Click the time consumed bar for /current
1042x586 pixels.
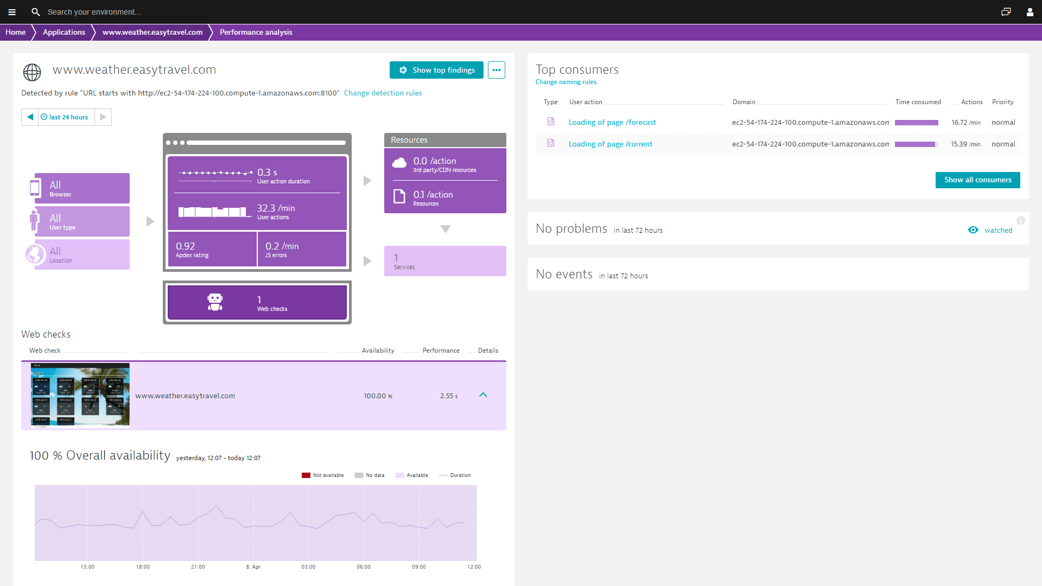pos(917,144)
